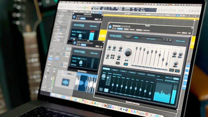Switch to the Speaker Layouts tab in Spacelab
This screenshot has height=117, width=208.
coord(151,75)
